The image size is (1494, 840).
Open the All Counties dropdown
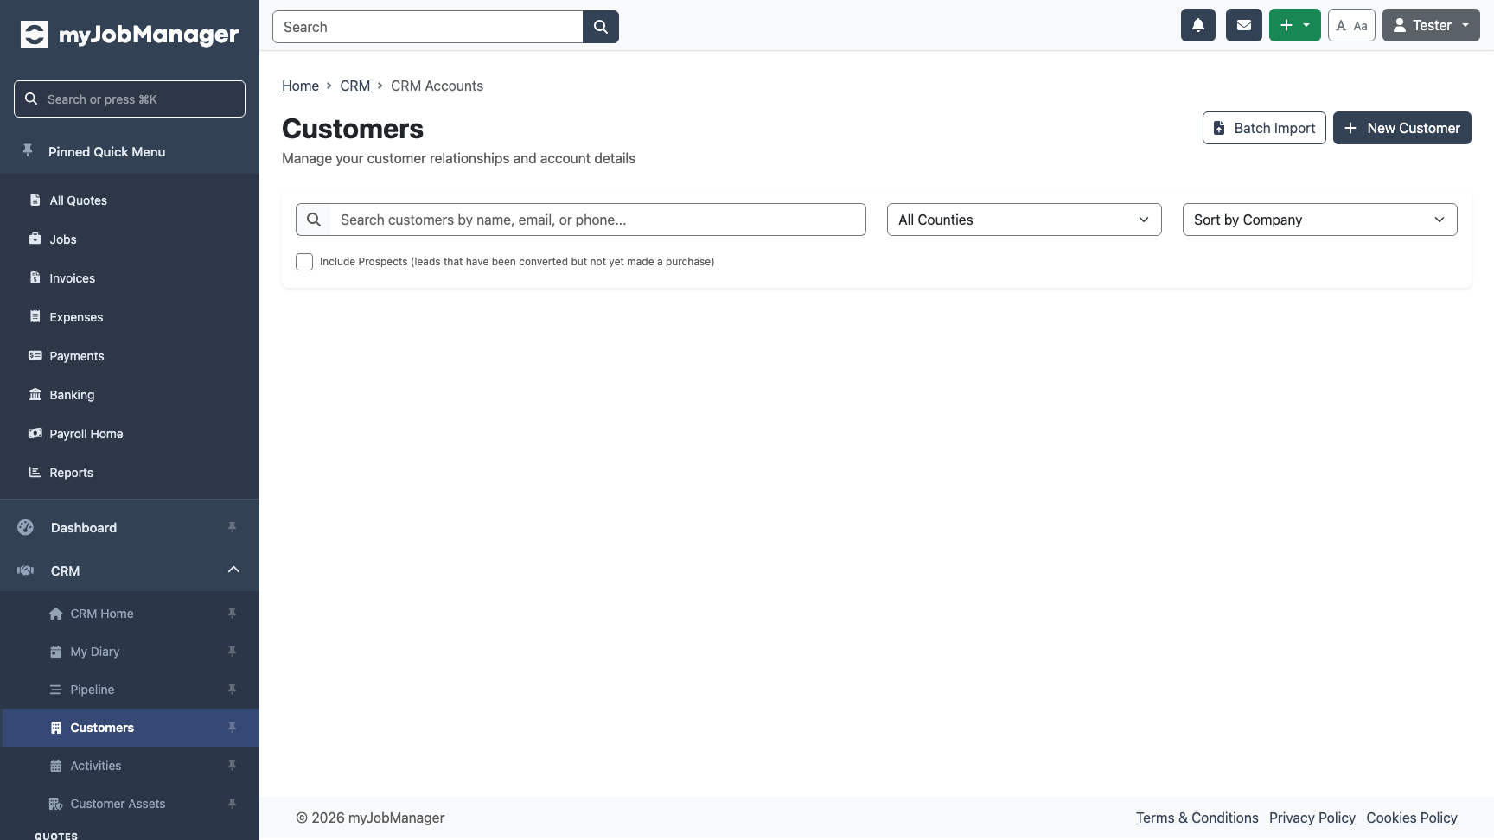(1024, 220)
